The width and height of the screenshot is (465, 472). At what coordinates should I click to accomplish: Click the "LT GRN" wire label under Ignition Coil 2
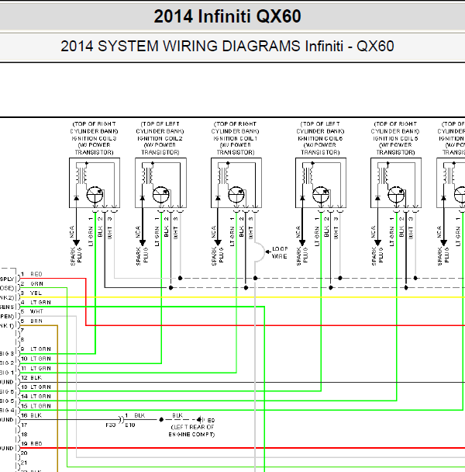tap(157, 236)
